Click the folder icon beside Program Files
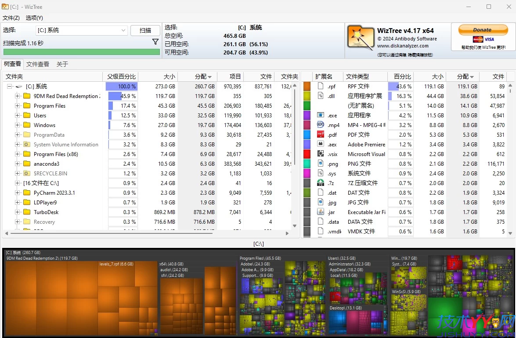The image size is (516, 338). (26, 105)
